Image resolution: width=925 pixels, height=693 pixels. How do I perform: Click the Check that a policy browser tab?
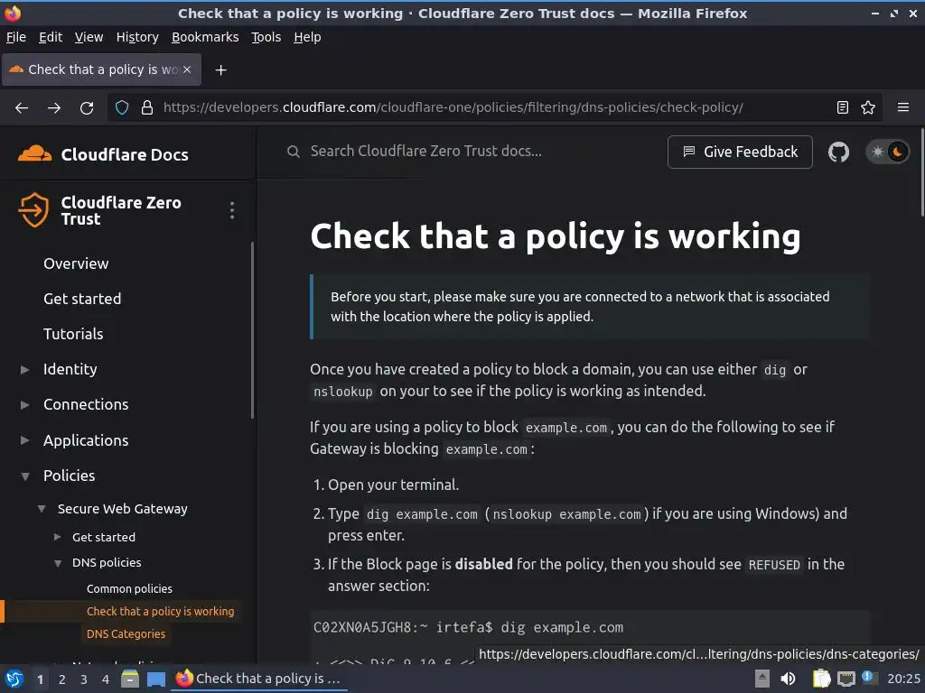click(x=102, y=69)
